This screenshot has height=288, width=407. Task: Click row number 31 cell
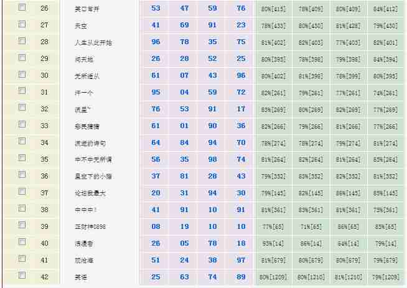click(44, 92)
